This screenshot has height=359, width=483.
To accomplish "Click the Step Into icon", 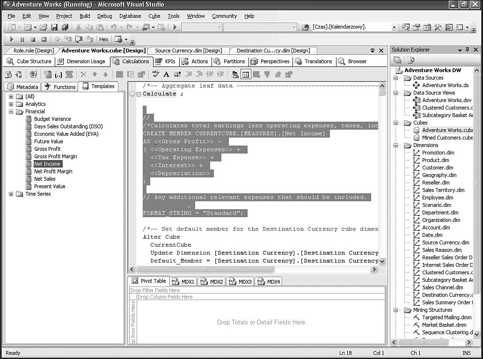I will tap(68, 39).
